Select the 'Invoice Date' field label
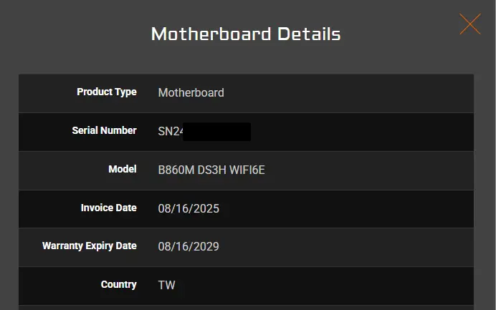The width and height of the screenshot is (496, 310). click(108, 208)
